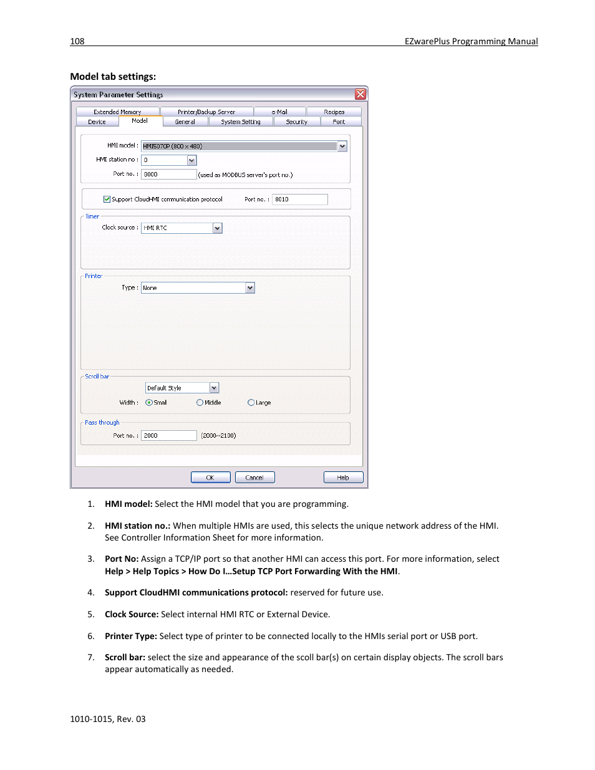Image resolution: width=595 pixels, height=770 pixels.
Task: Click the 'Clock Source:' description item
Action: pos(218,614)
